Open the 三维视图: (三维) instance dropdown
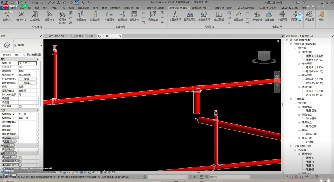Screen dimensions: 334x182 24,55
